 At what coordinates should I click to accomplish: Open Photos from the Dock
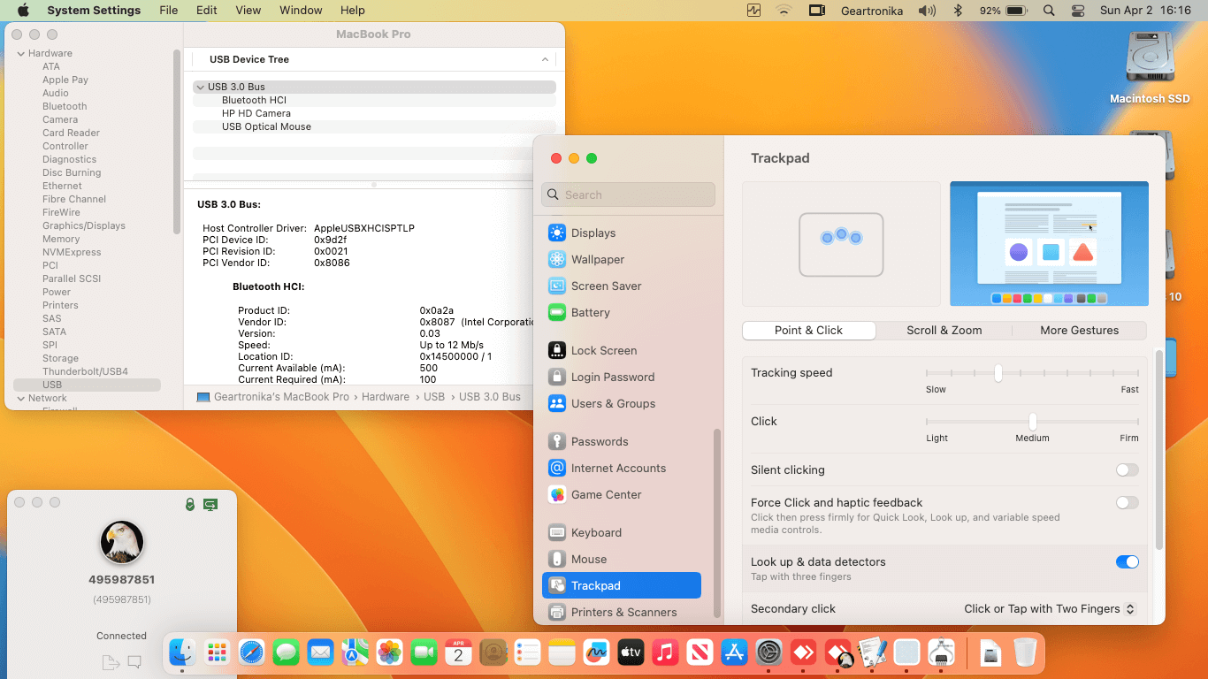(x=389, y=652)
